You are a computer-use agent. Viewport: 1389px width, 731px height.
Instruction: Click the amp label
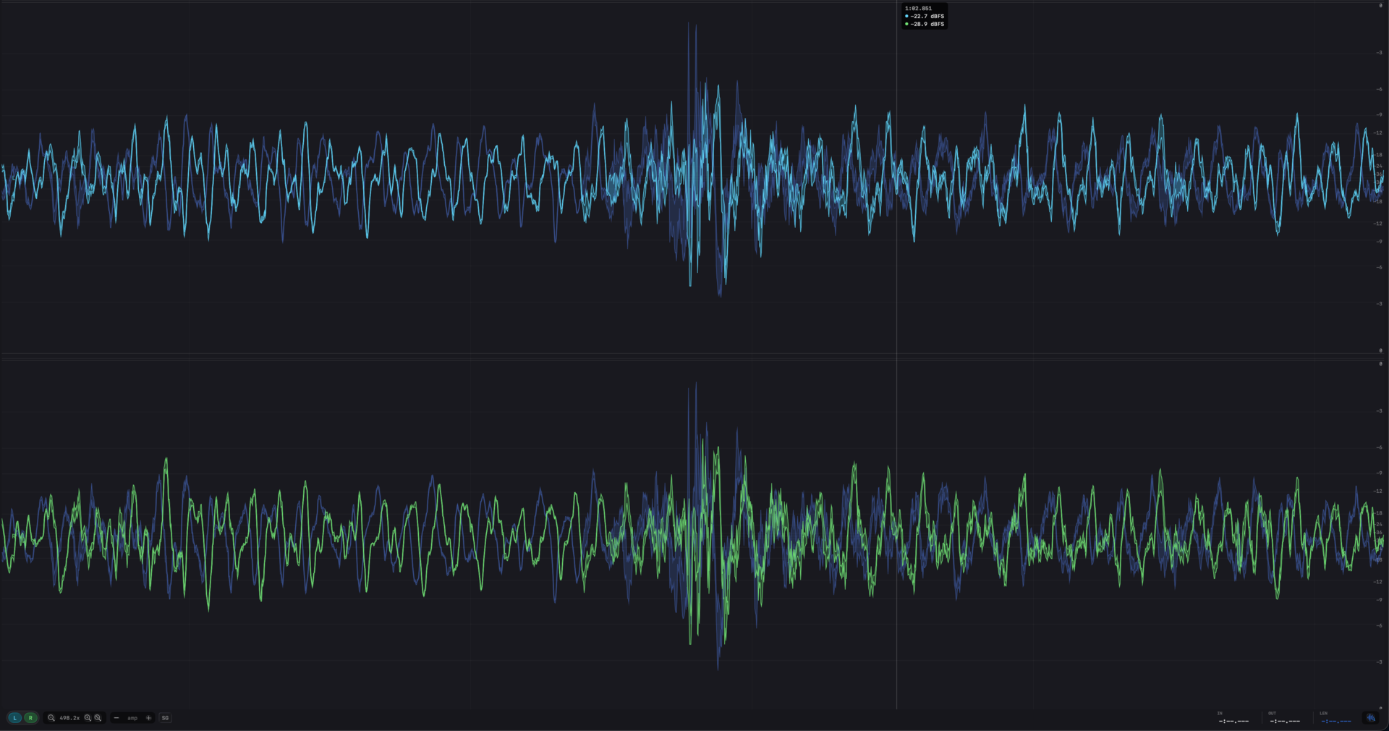132,718
